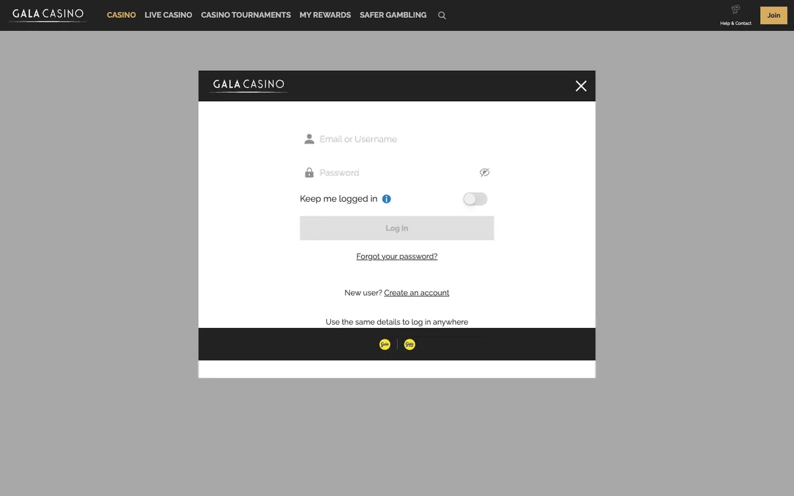Open Help & Contact icon
Screen dimensions: 794x496
(x=736, y=15)
